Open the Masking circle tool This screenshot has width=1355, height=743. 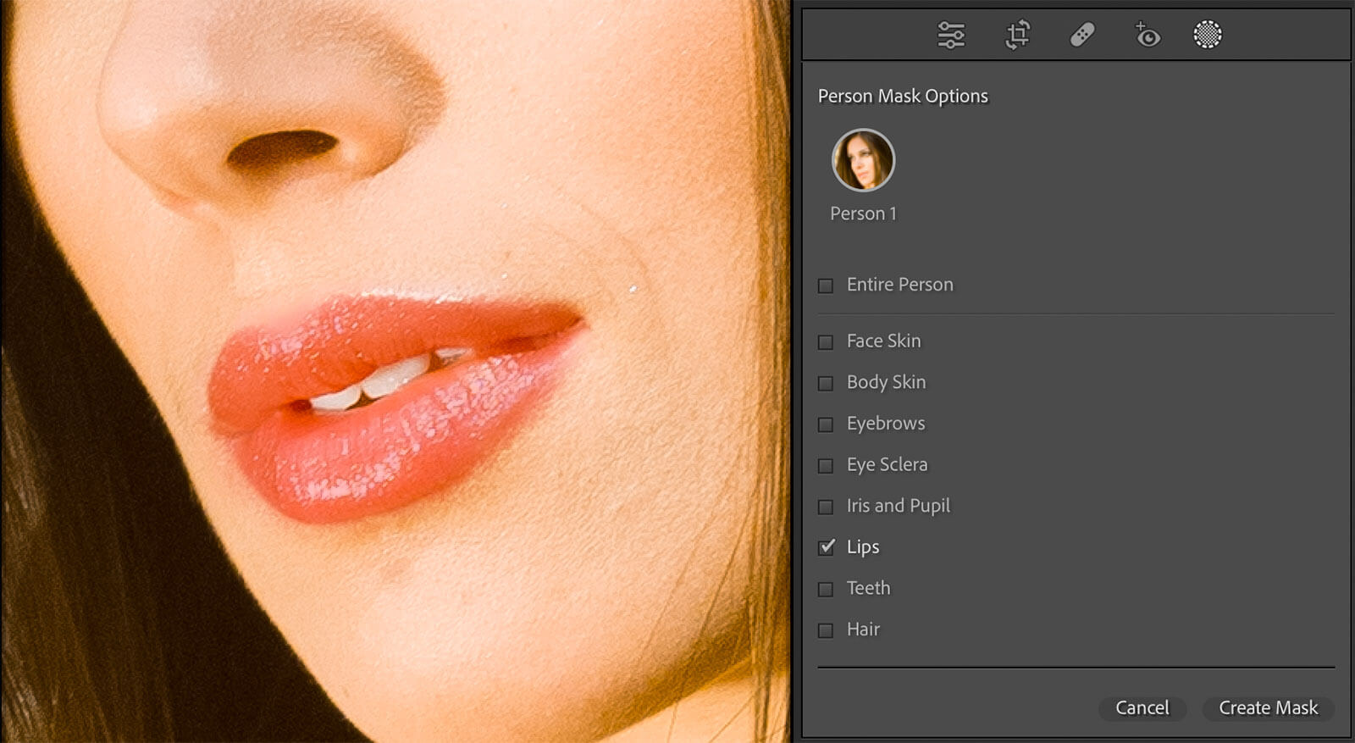1208,35
